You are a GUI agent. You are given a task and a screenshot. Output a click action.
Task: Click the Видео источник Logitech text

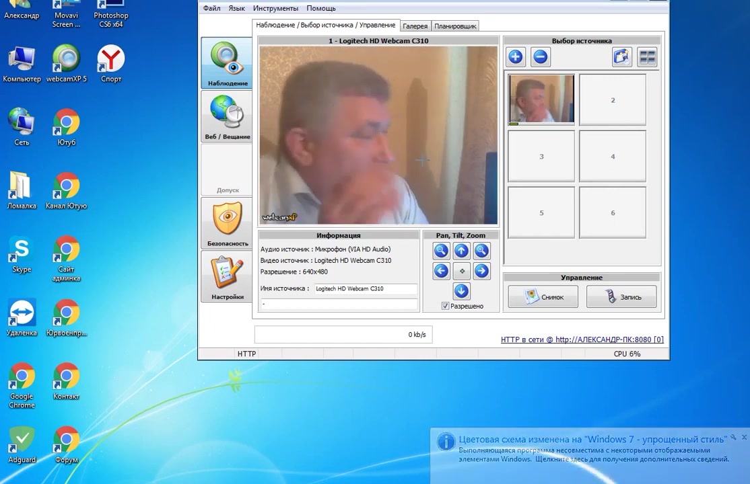click(326, 260)
